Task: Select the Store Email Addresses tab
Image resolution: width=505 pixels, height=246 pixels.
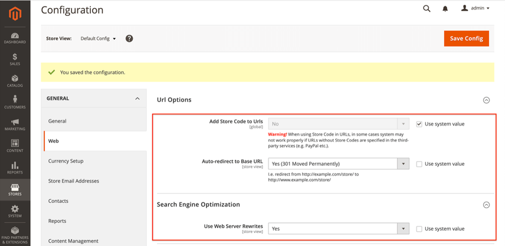Action: point(74,181)
